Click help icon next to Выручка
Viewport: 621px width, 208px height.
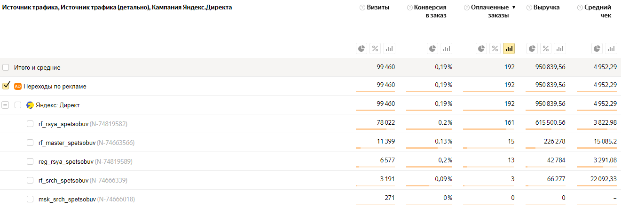529,8
